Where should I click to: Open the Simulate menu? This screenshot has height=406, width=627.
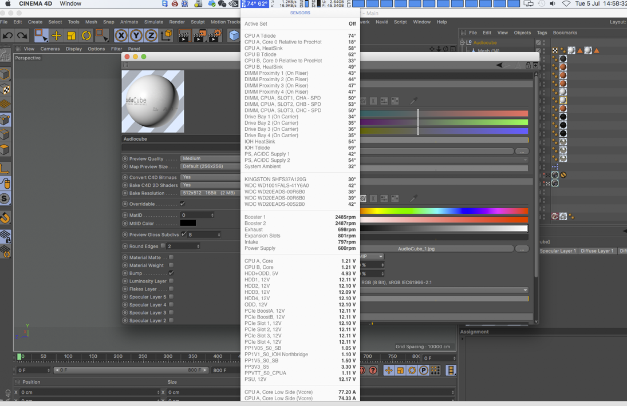coord(153,22)
